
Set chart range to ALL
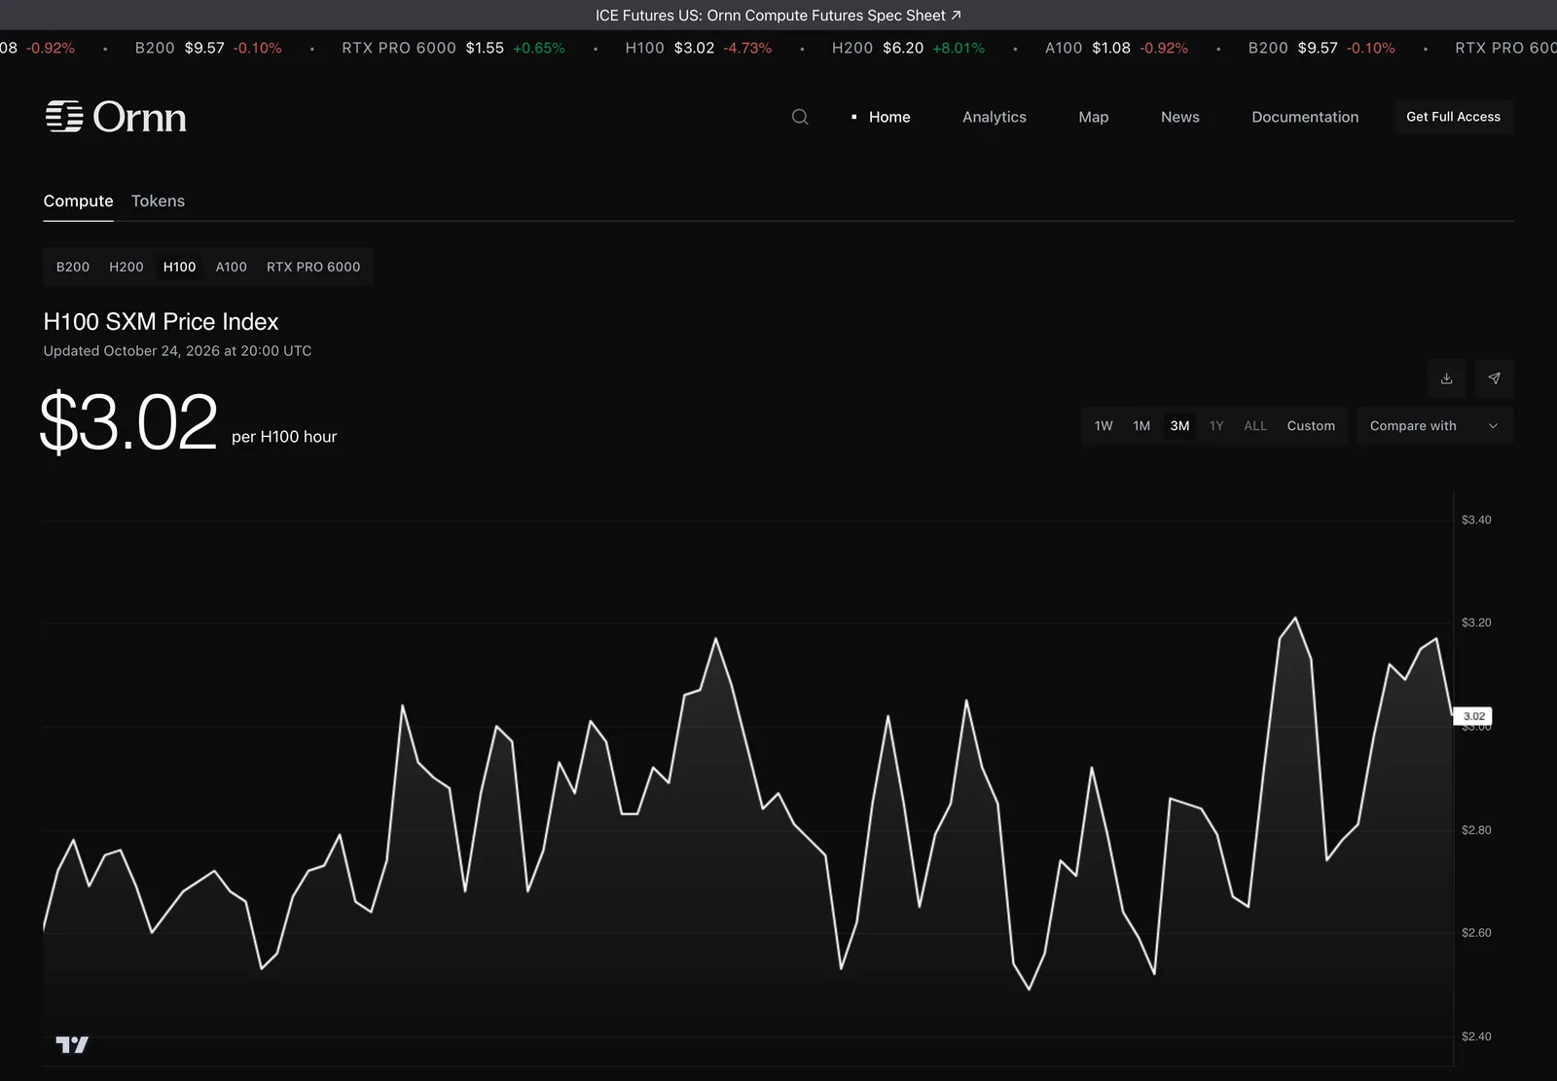(x=1255, y=426)
